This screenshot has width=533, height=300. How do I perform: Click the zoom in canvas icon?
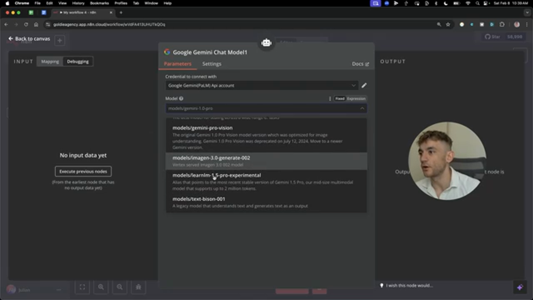(x=101, y=287)
